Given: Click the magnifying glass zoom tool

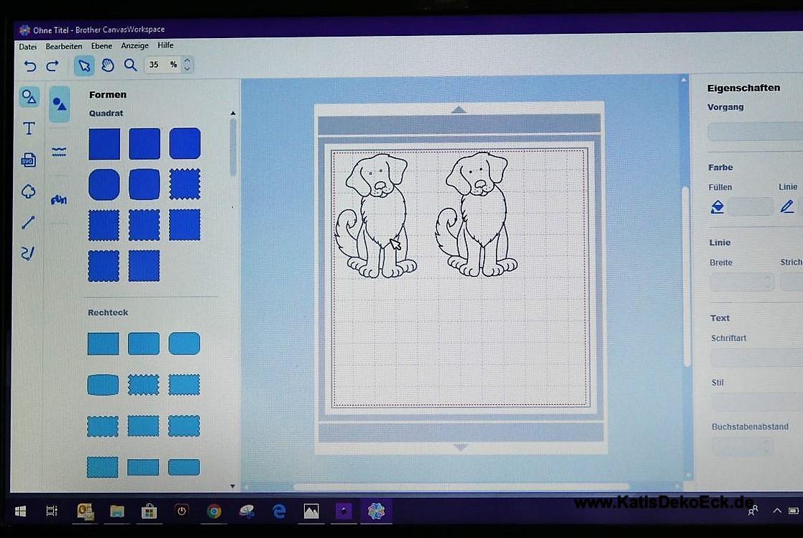Looking at the screenshot, I should pos(130,65).
